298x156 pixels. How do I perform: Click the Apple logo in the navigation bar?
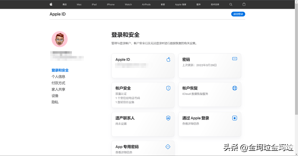(x=51, y=4)
